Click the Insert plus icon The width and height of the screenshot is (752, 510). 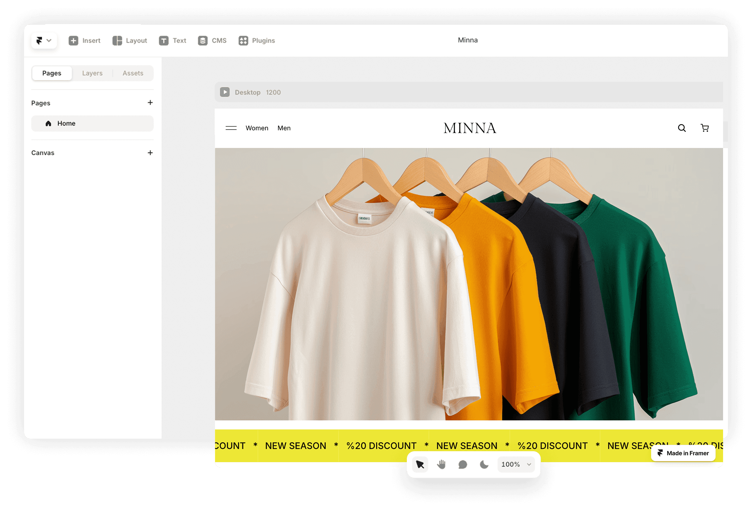click(x=74, y=40)
